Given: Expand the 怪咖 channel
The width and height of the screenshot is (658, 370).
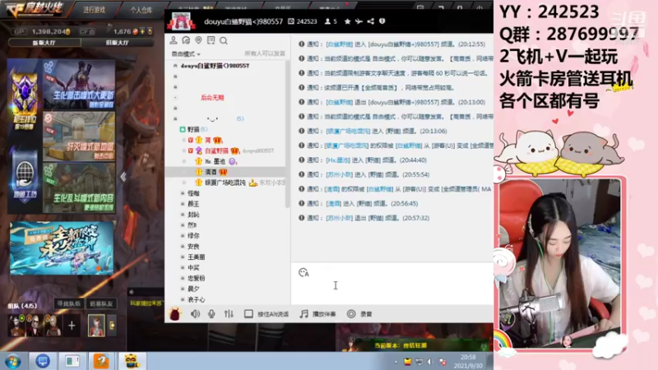Looking at the screenshot, I should tap(183, 193).
